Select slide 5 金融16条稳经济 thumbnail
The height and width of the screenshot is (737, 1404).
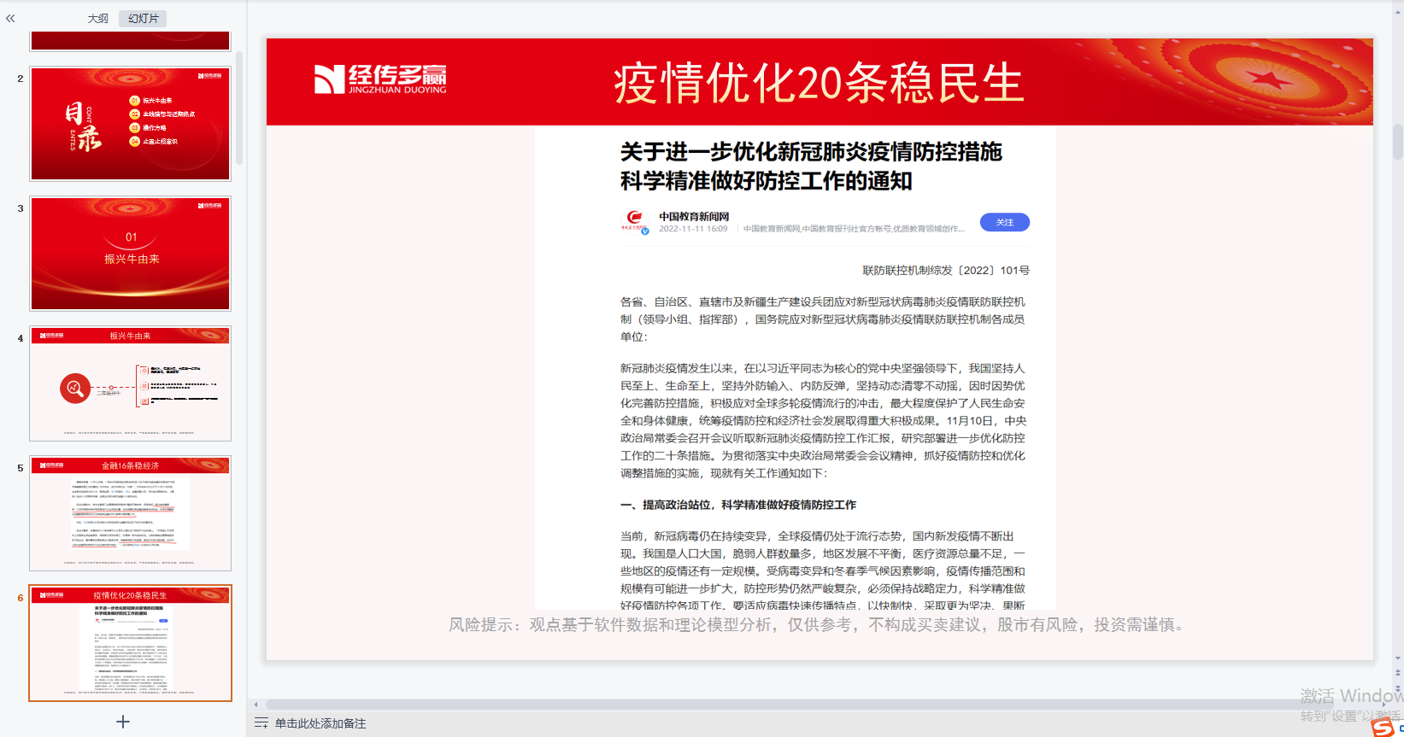130,513
